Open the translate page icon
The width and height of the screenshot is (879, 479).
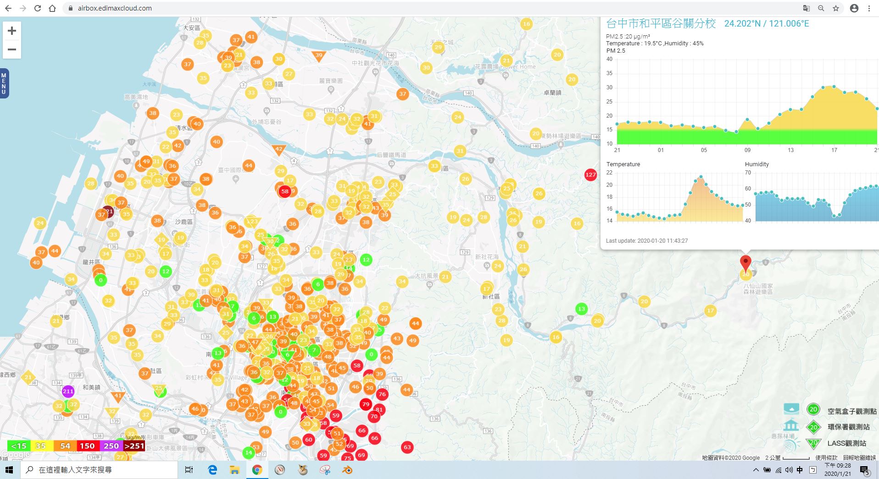pyautogui.click(x=807, y=8)
